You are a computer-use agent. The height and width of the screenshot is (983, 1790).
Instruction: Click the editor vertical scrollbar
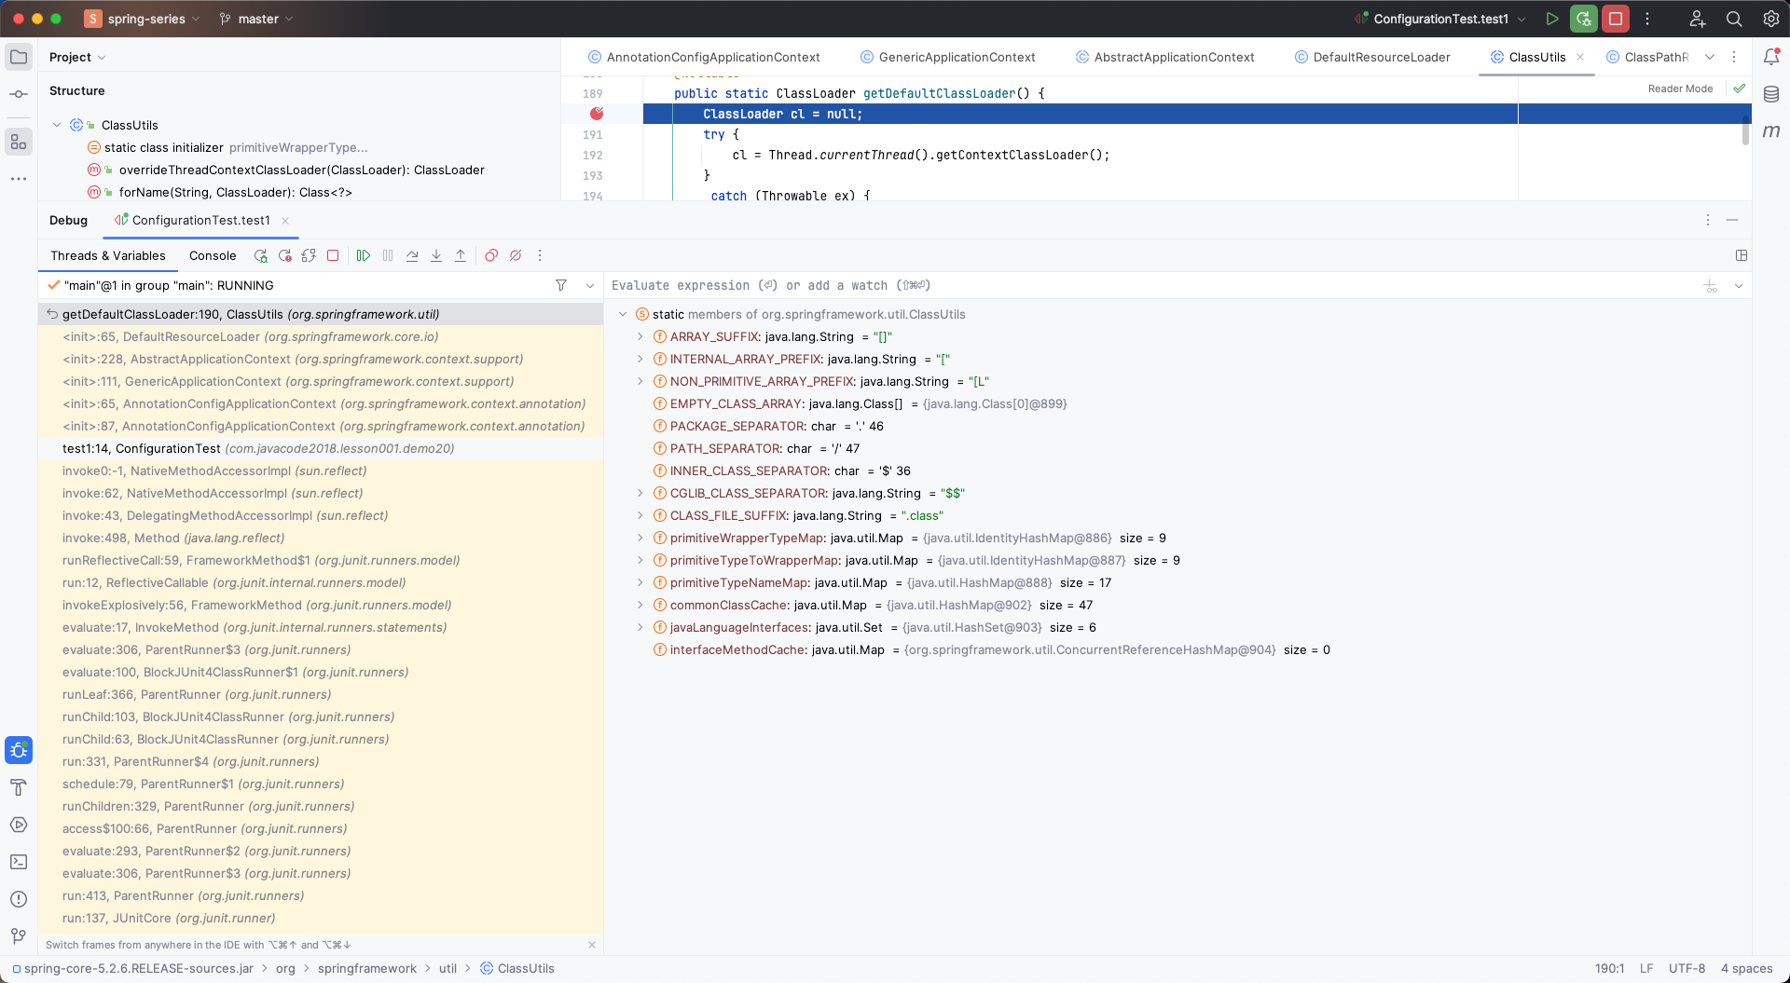(x=1745, y=130)
